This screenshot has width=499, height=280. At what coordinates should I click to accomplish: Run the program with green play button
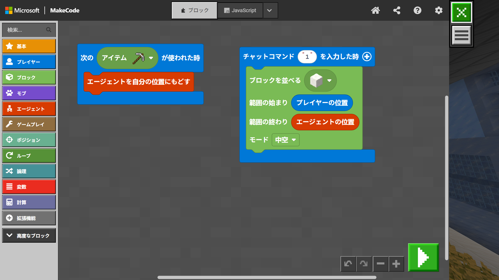click(x=423, y=257)
